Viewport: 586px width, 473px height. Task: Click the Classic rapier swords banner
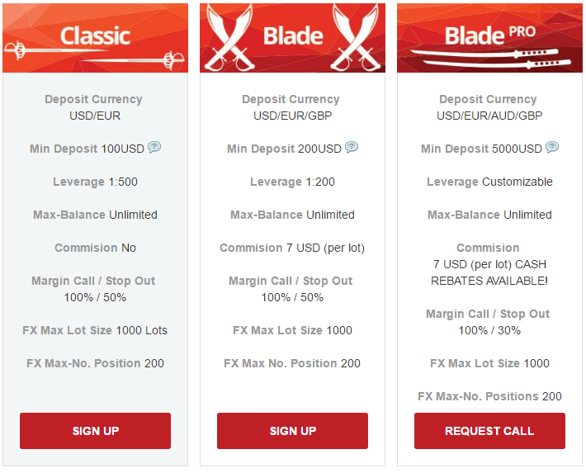[x=95, y=38]
